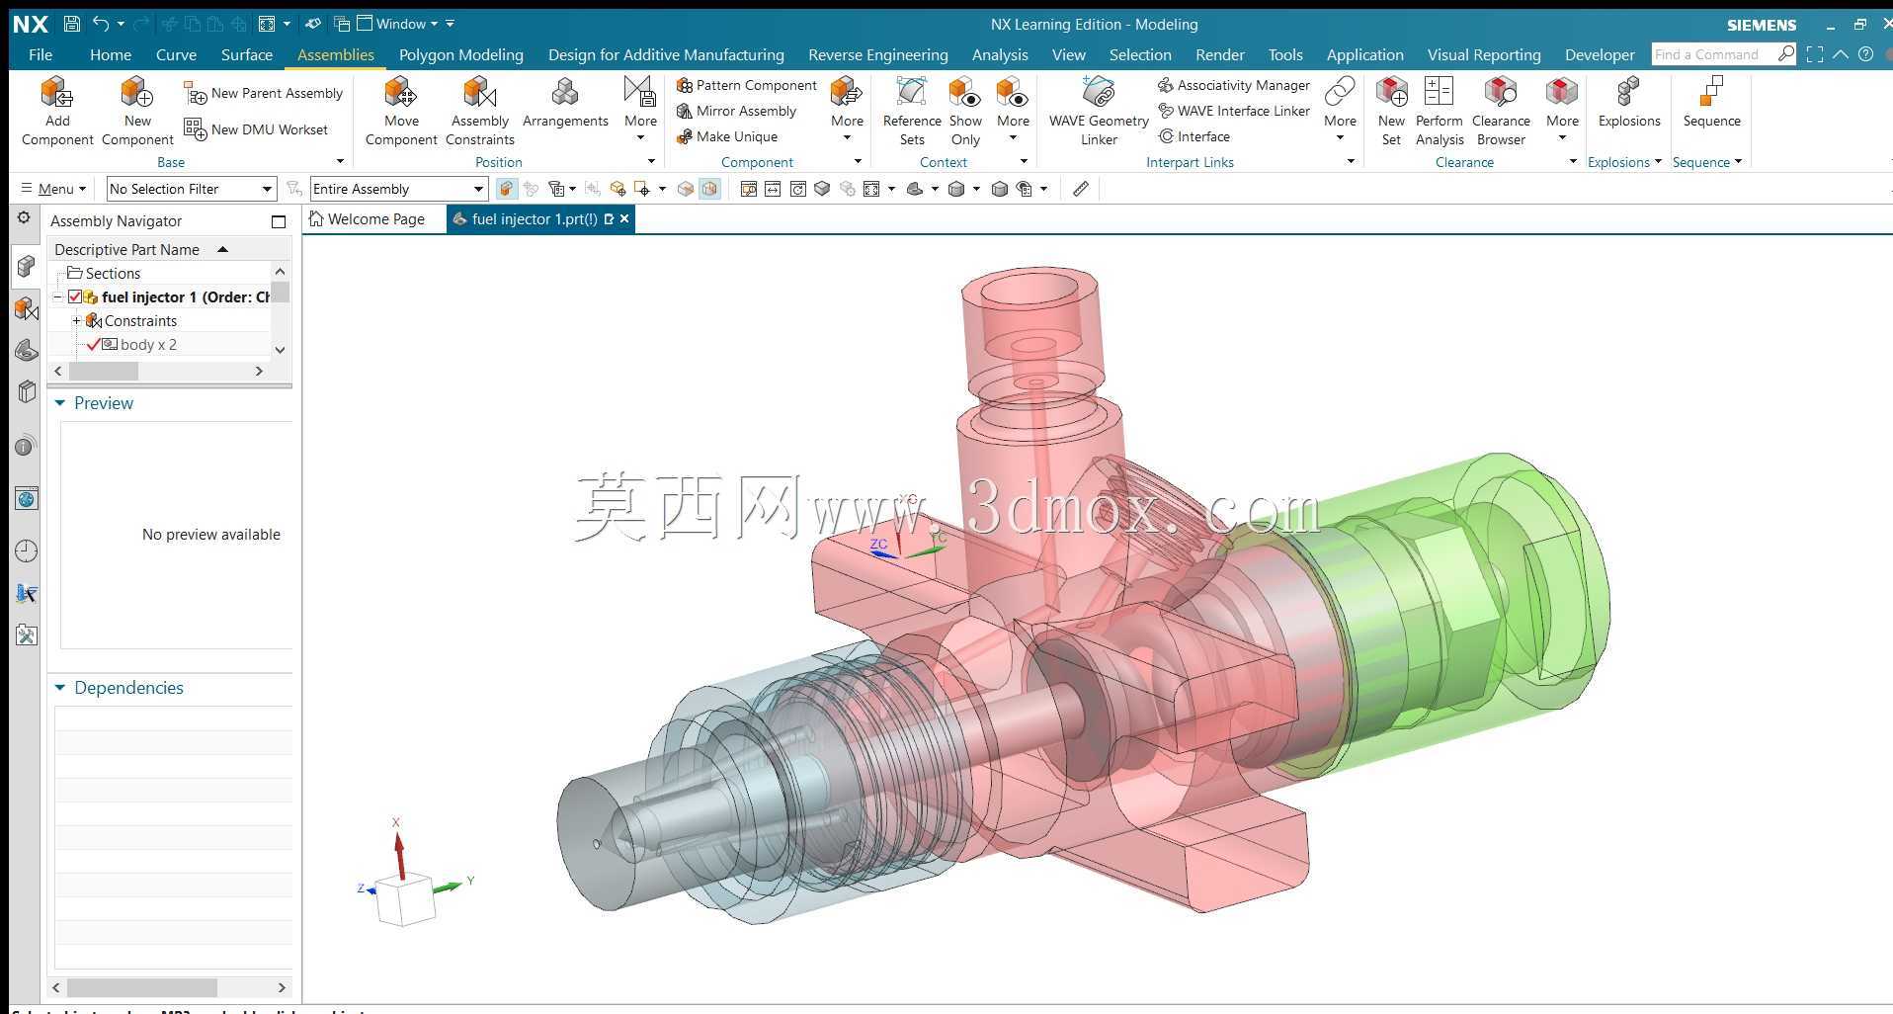Create a New Set for clearance

click(1391, 111)
